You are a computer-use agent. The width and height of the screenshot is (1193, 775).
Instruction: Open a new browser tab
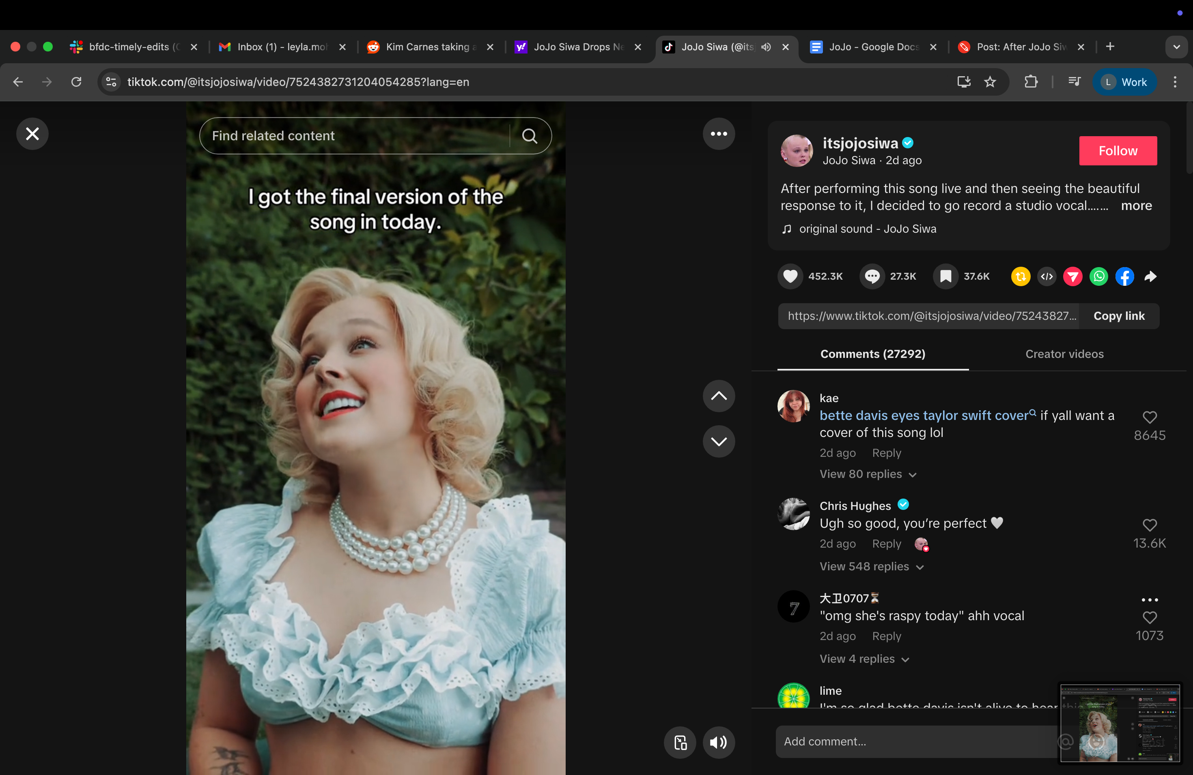1110,47
